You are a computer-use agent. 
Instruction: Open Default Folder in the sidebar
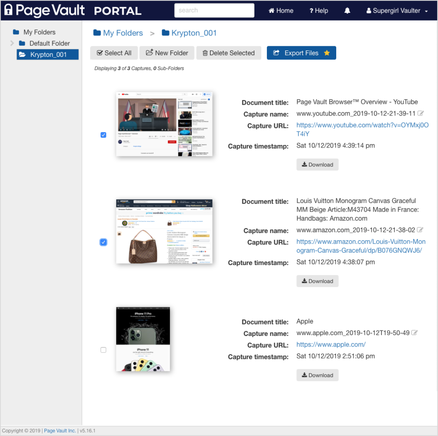coord(50,43)
